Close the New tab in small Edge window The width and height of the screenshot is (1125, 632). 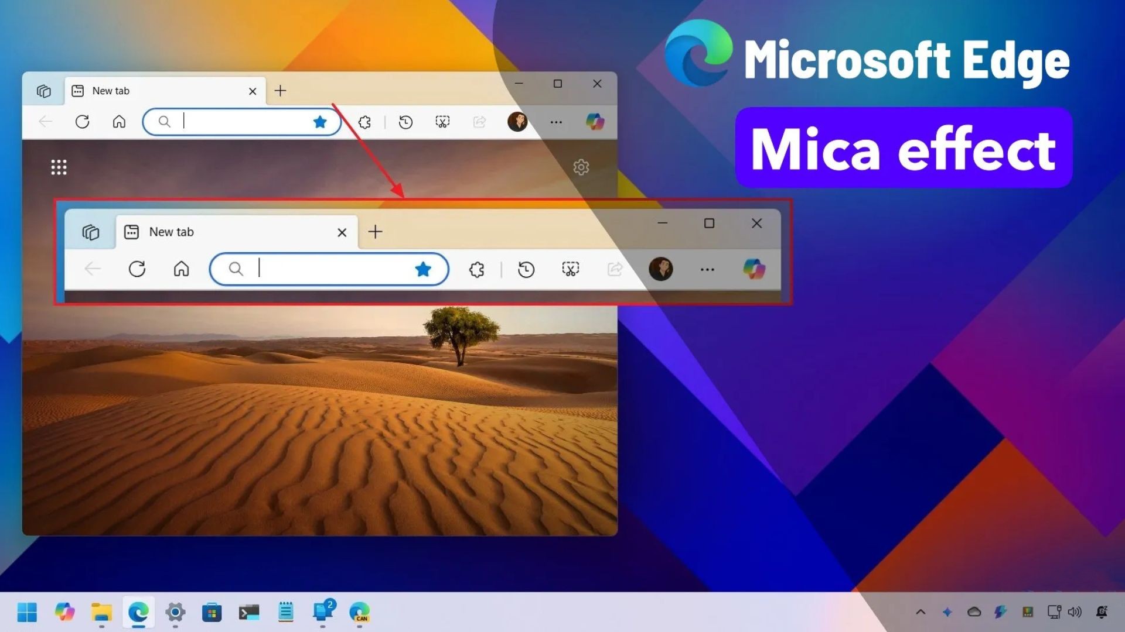[253, 91]
